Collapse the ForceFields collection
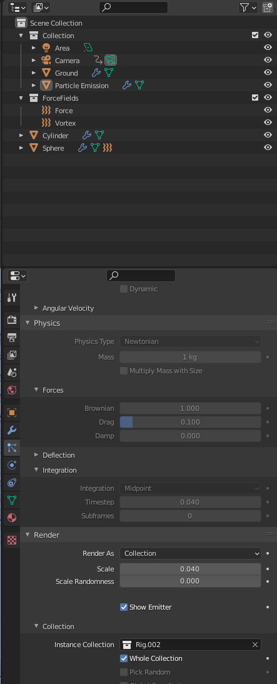 click(x=21, y=98)
